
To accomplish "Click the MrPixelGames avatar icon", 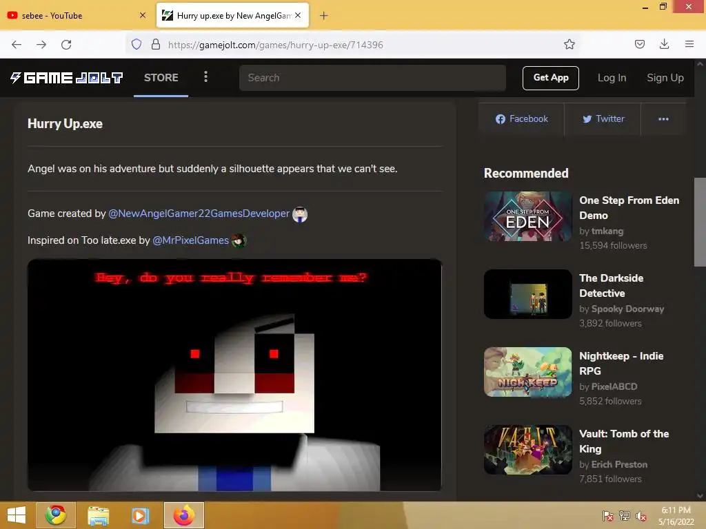I will (239, 241).
